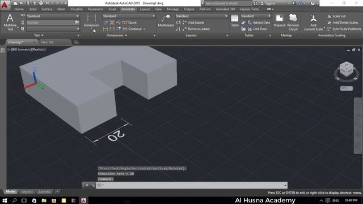The image size is (363, 204).
Task: Click the Revision Cloud tool
Action: (293, 23)
